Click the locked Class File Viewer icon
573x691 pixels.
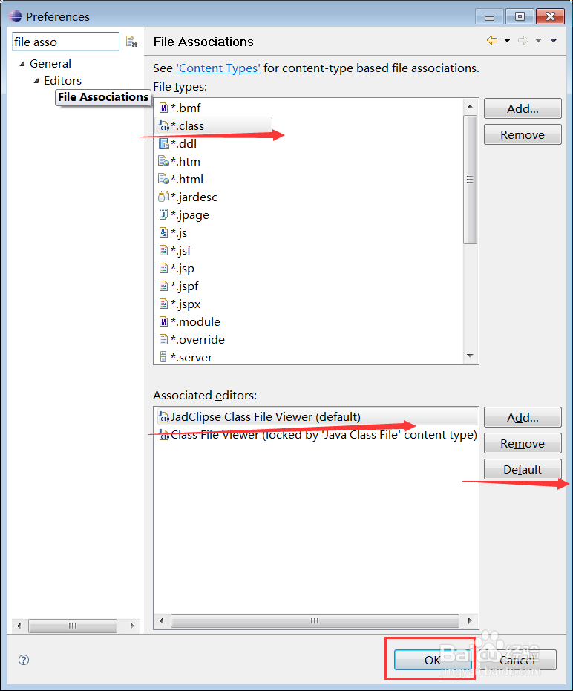point(164,435)
